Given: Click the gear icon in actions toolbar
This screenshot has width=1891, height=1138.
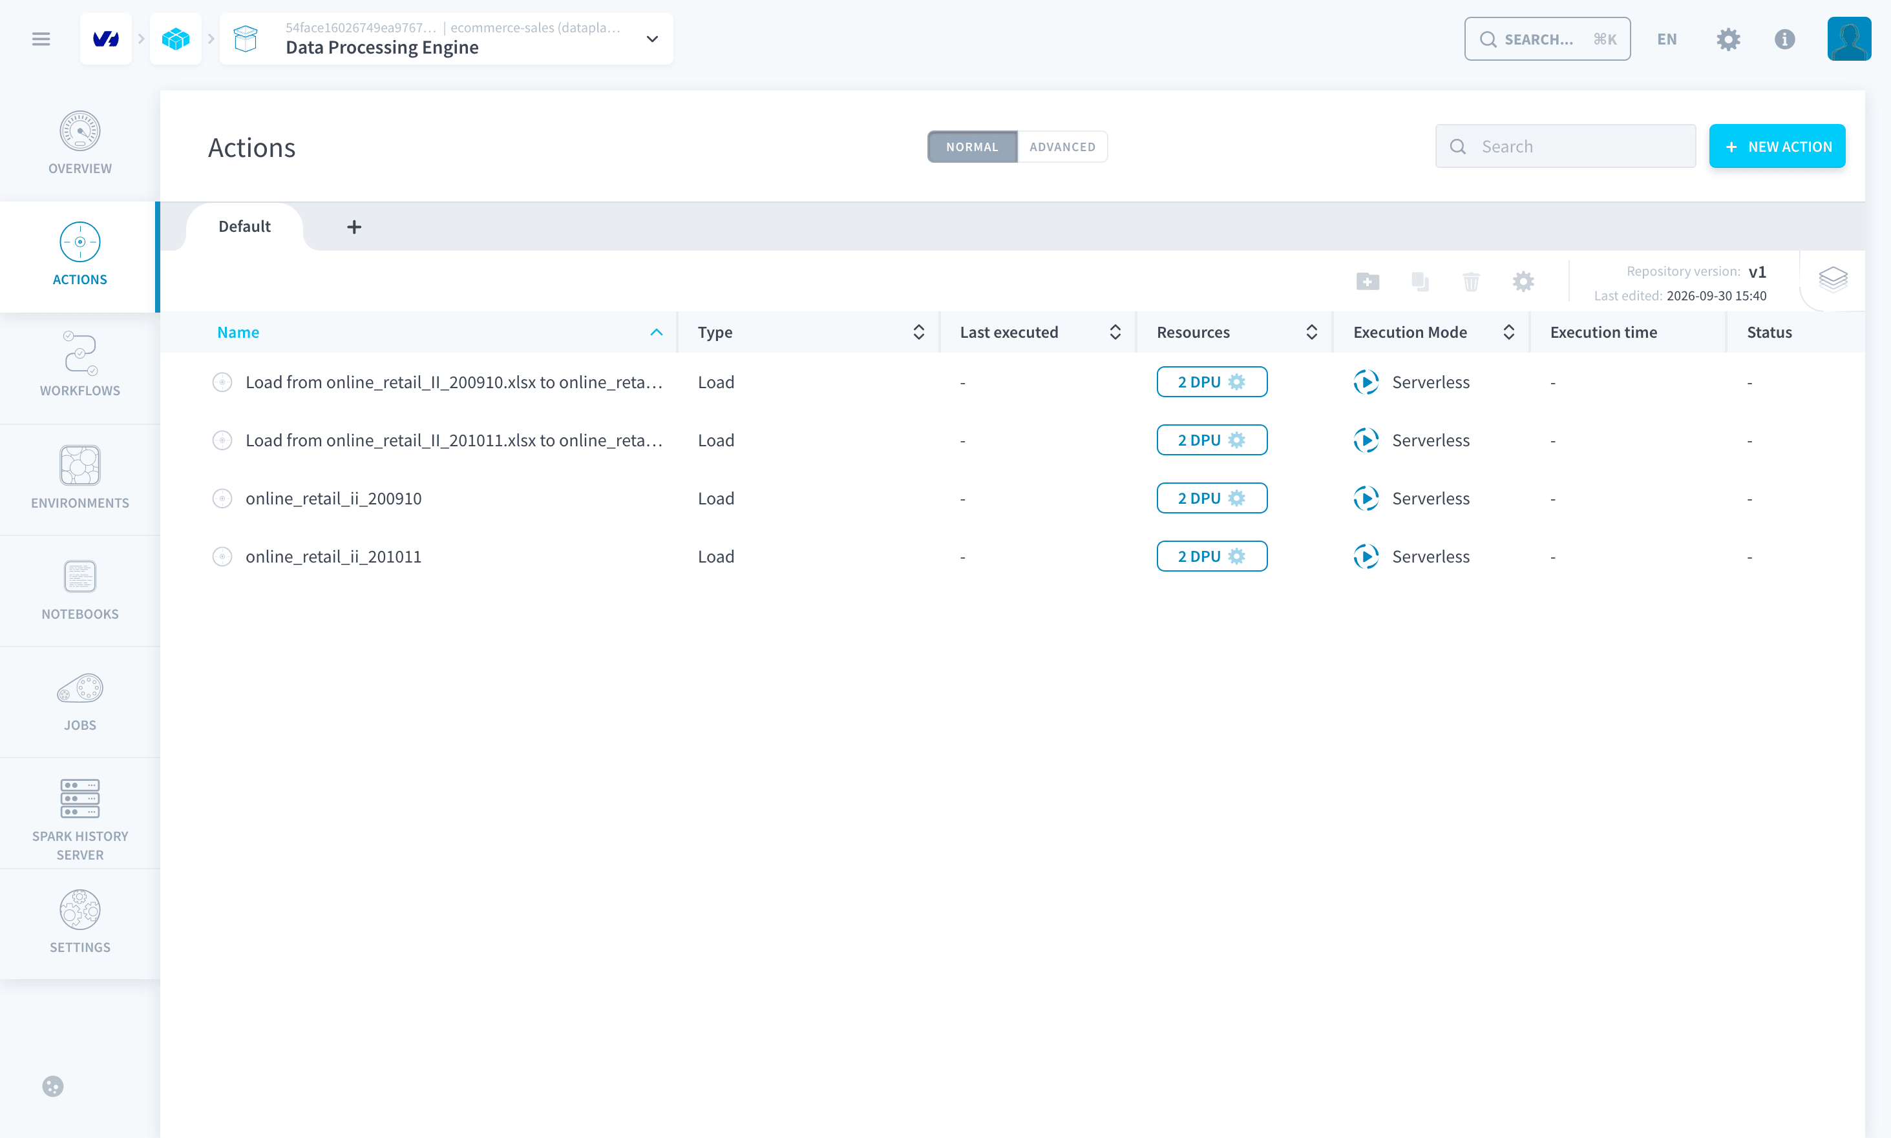Looking at the screenshot, I should [x=1523, y=282].
